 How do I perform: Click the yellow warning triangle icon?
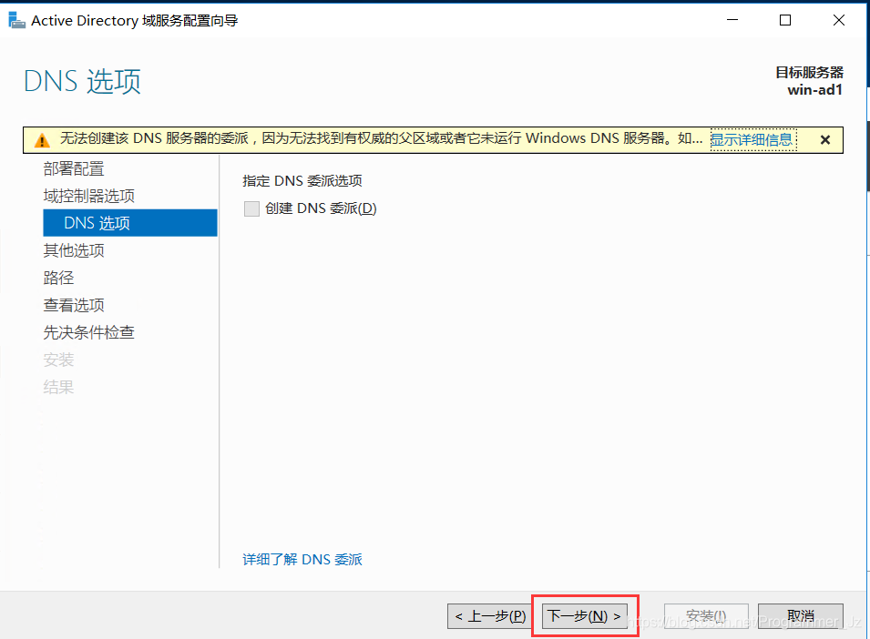42,140
